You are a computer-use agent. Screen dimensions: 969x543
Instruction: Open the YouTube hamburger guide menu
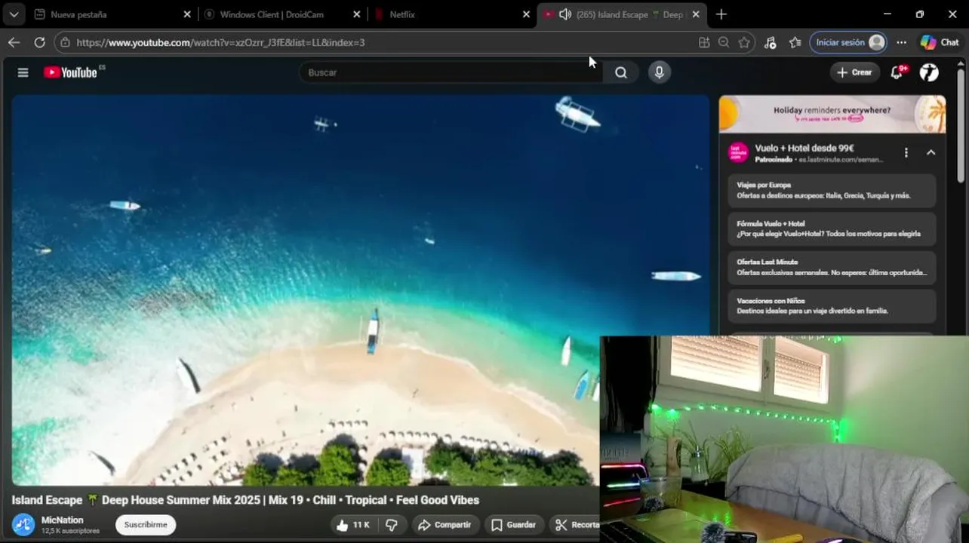click(x=23, y=72)
